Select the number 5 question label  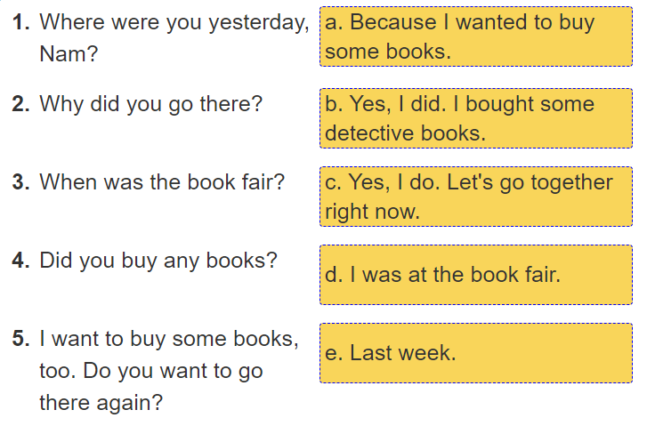[x=22, y=339]
